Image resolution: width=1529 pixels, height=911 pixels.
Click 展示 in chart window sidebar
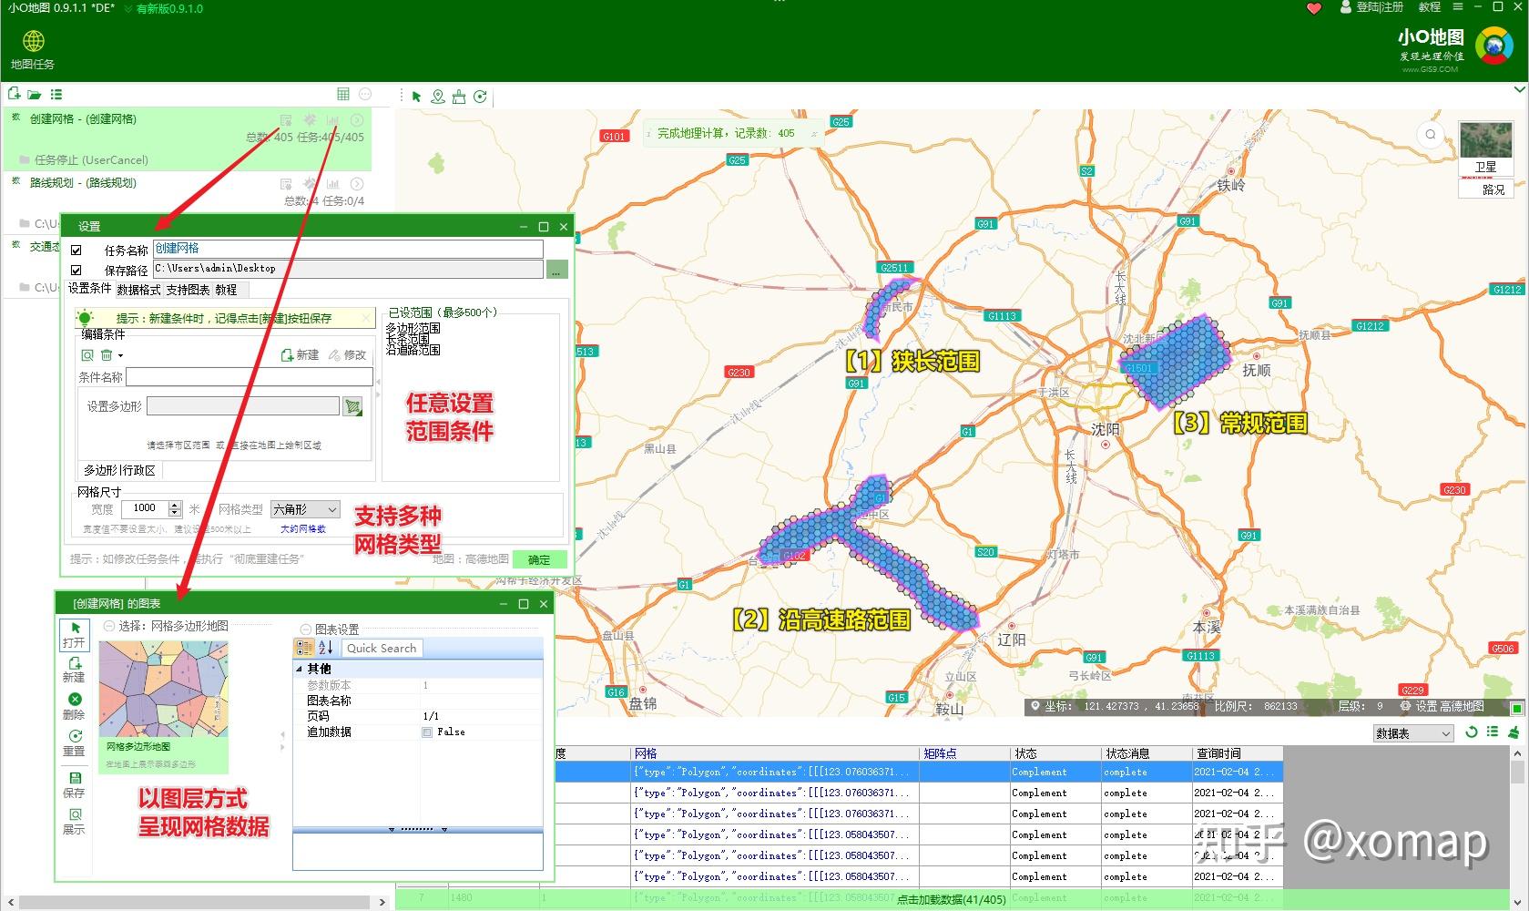(x=74, y=821)
